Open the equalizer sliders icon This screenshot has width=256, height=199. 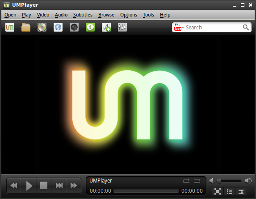tap(122, 27)
